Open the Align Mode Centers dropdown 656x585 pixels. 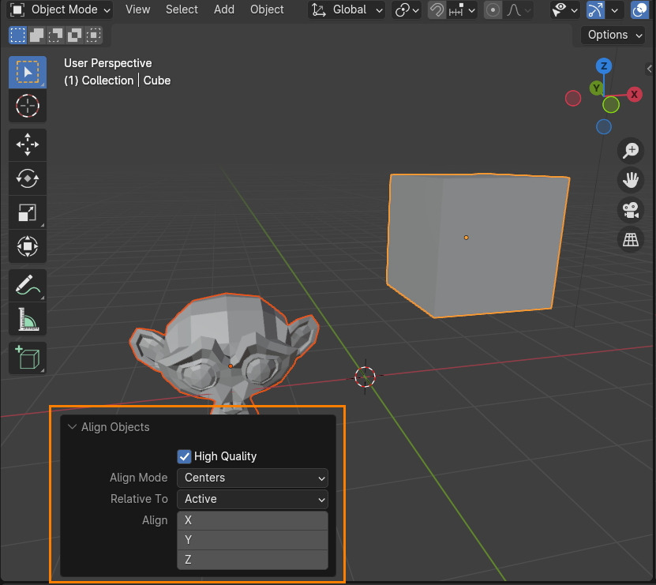[253, 478]
